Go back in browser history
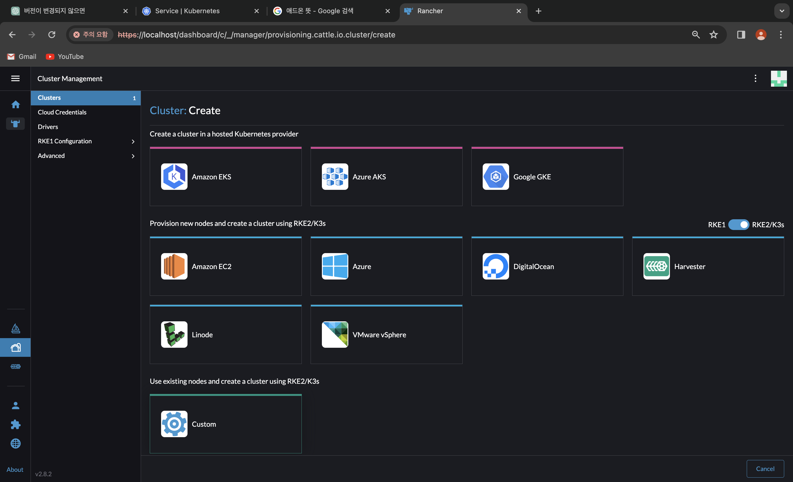Screen dimensions: 793x482 (12, 35)
